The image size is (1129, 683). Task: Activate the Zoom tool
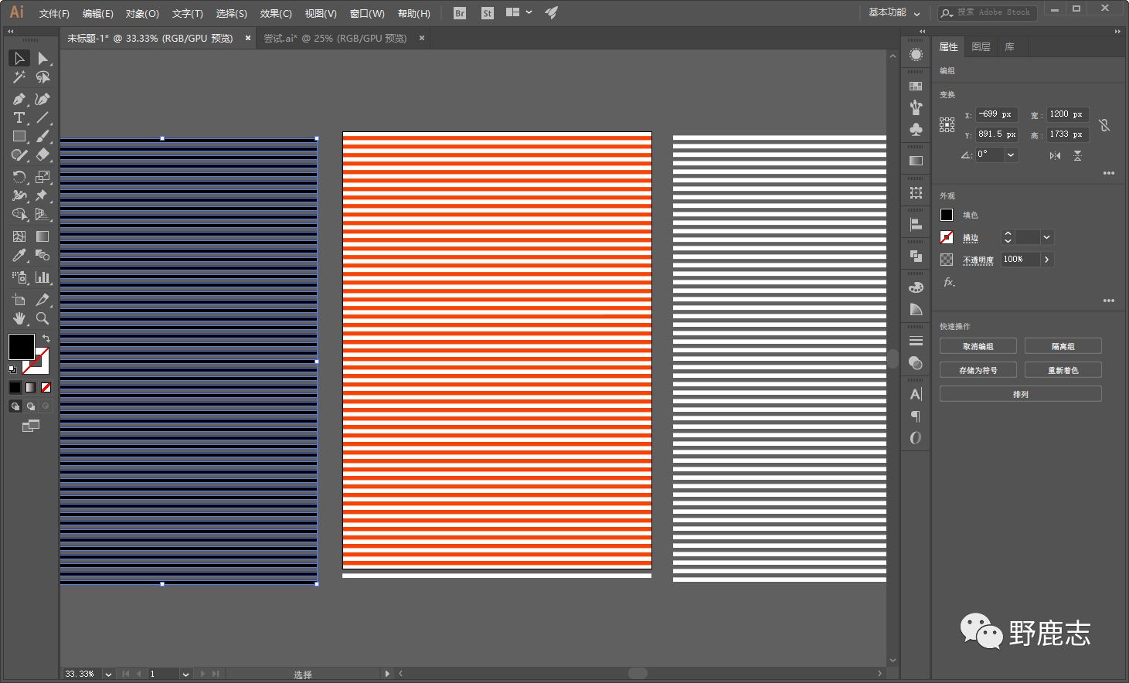[x=43, y=318]
